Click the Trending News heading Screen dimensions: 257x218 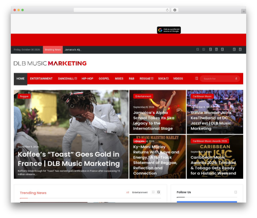click(33, 193)
